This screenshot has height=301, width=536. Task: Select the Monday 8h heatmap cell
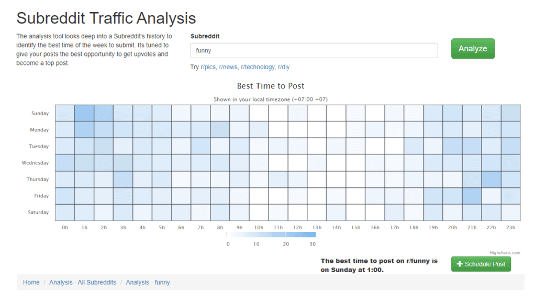220,130
